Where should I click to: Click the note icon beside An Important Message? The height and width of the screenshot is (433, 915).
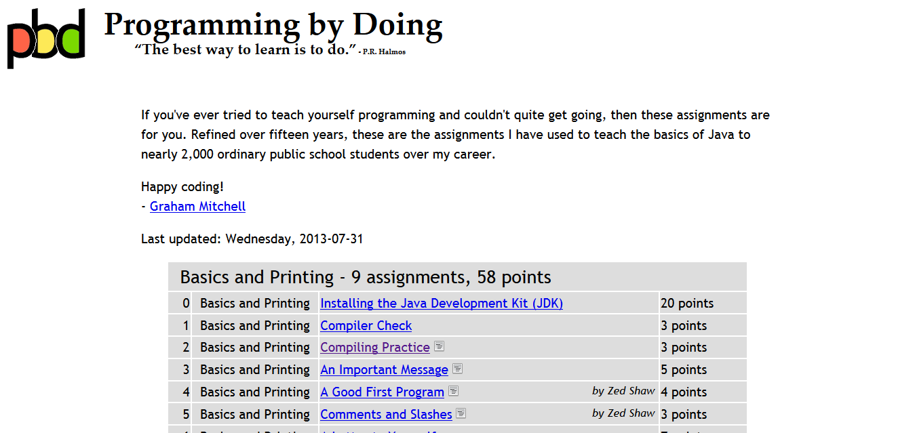point(457,369)
